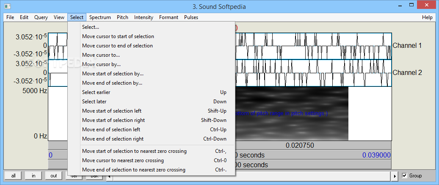Open the Query menu

pyautogui.click(x=41, y=17)
